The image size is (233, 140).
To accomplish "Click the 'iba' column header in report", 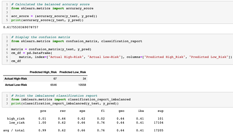I will [141, 111].
